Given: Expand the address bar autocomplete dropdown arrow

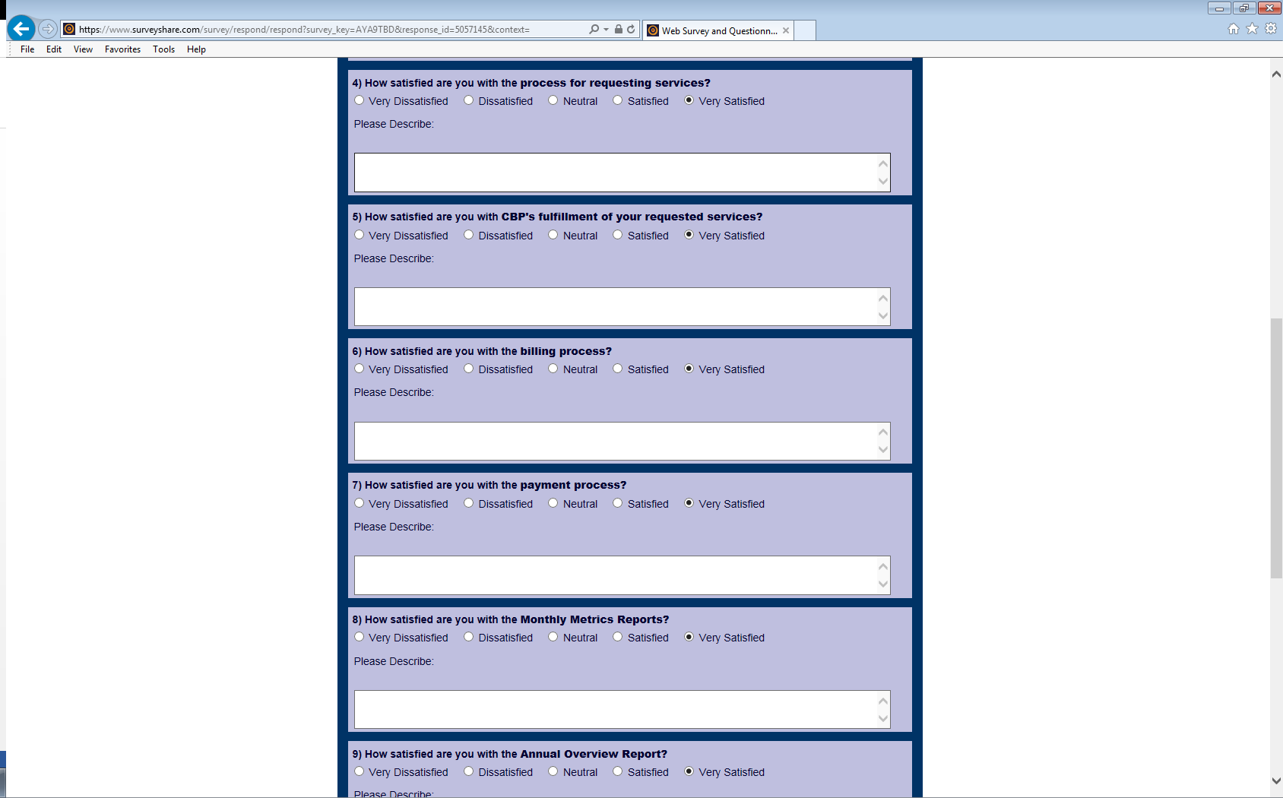Looking at the screenshot, I should pyautogui.click(x=606, y=29).
